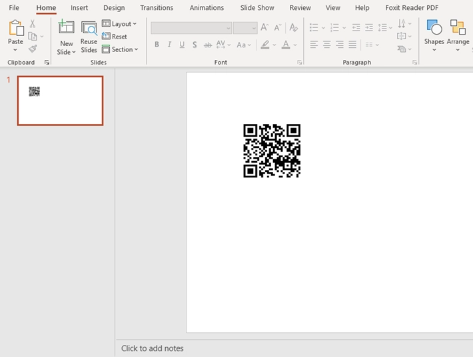Toggle underline formatting

(182, 45)
